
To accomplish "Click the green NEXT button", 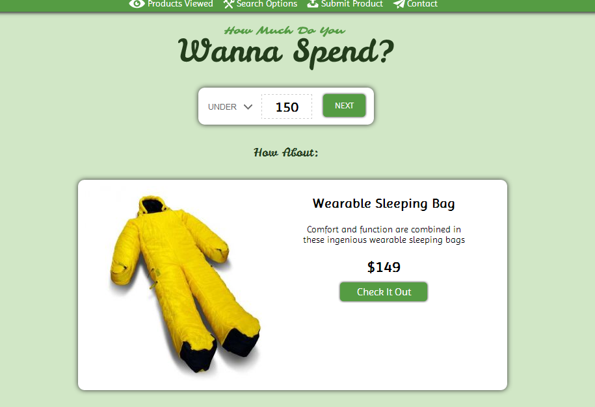I will [x=344, y=106].
